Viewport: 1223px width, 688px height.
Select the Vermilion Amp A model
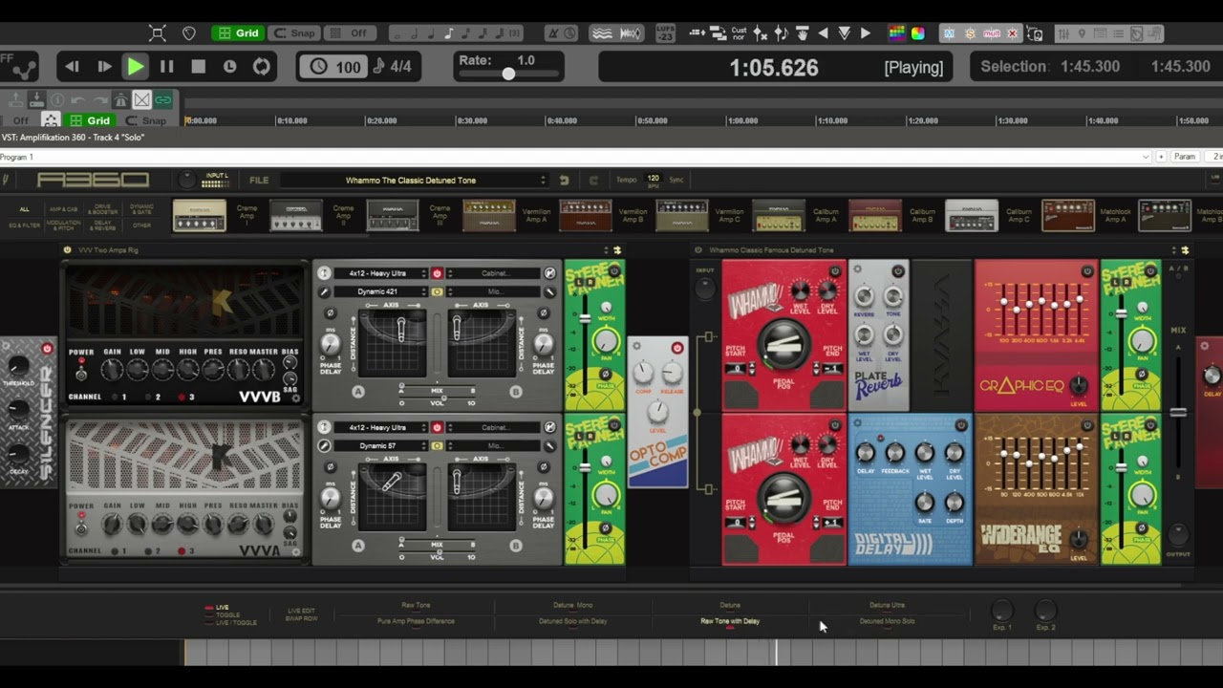point(488,216)
